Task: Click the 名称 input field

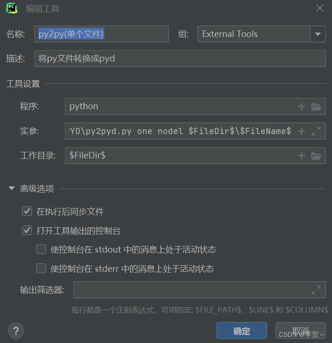Action: 101,34
